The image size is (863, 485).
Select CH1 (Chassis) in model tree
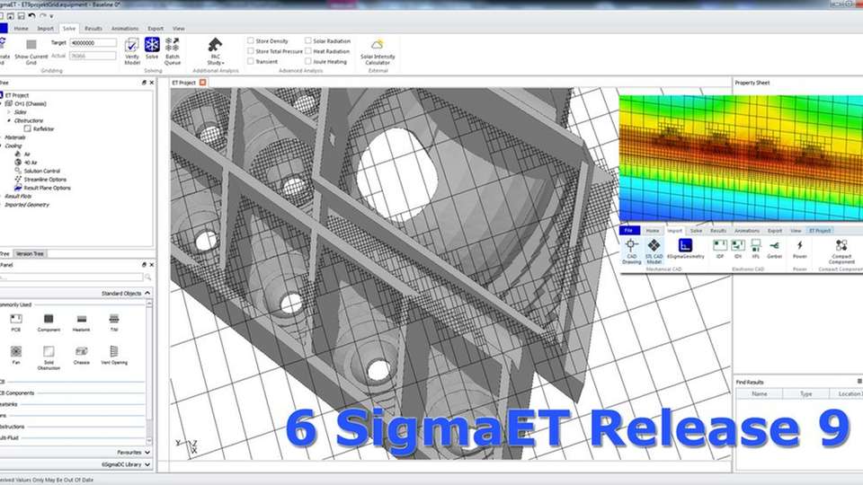click(31, 103)
